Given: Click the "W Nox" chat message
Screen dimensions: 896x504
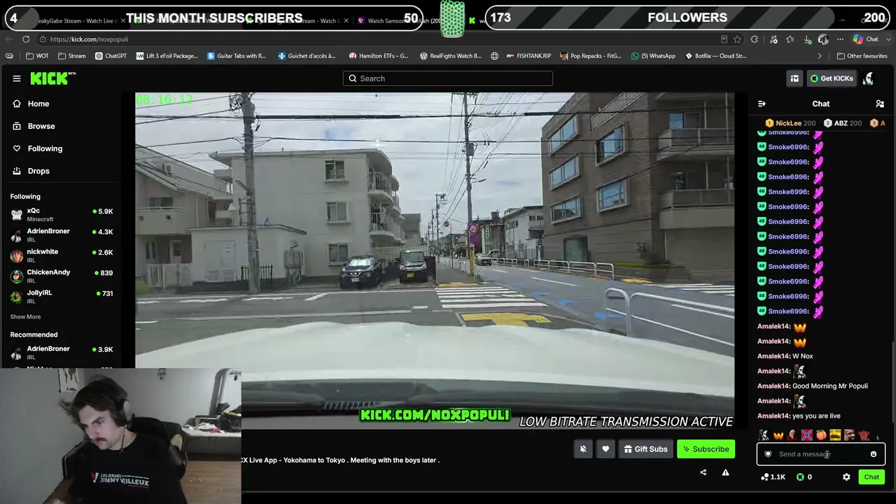Looking at the screenshot, I should point(802,356).
